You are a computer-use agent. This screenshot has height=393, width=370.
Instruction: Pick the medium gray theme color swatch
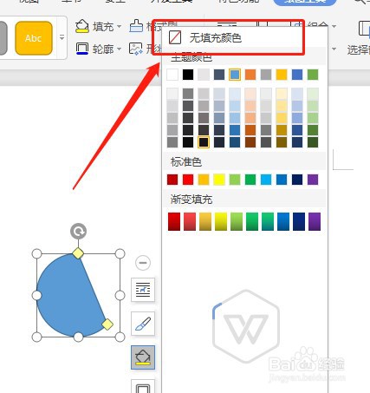266,75
